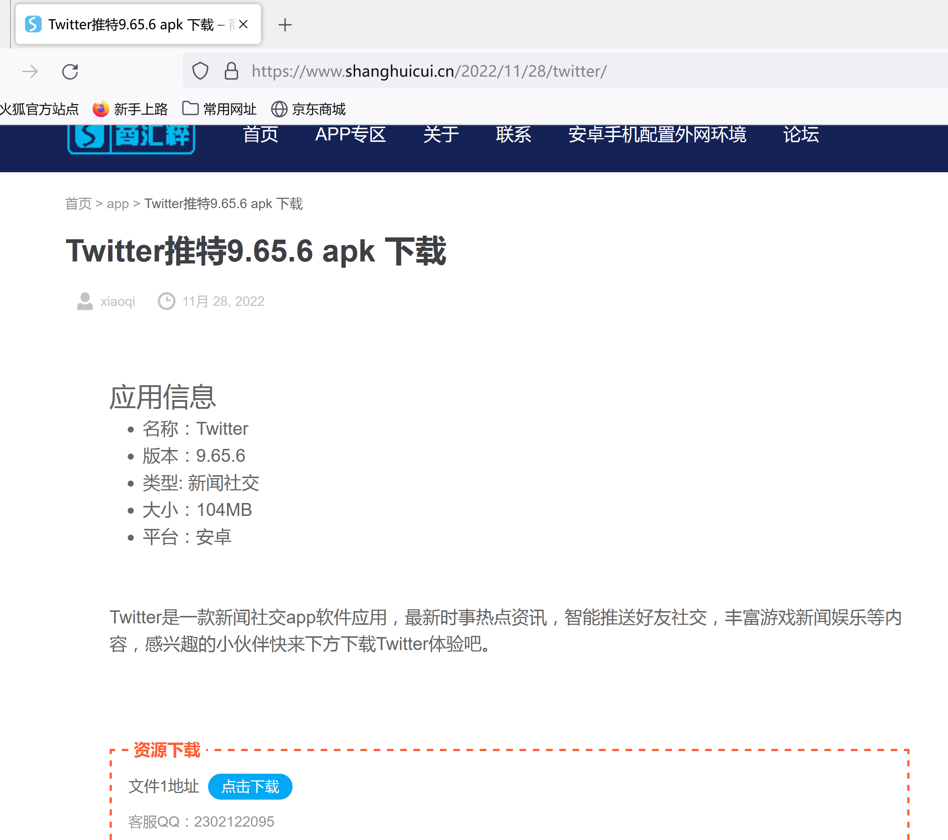Open the 联系 navigation item
Image resolution: width=948 pixels, height=840 pixels.
coord(513,134)
